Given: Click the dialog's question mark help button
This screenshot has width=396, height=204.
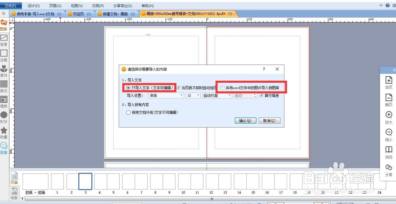Looking at the screenshot, I should 264,69.
